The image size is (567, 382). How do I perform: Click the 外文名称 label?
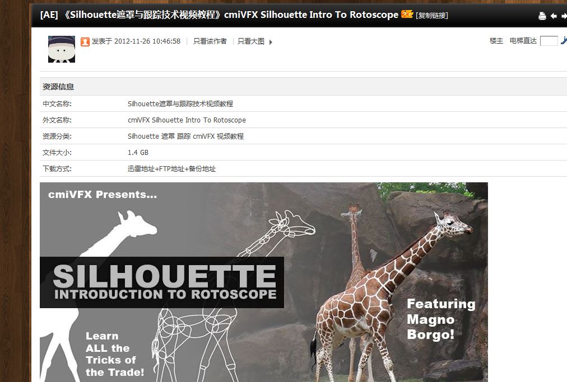(57, 120)
